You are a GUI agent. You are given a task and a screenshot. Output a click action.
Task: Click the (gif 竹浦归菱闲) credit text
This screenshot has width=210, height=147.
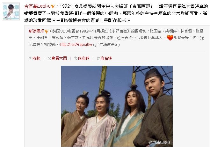coord(106,45)
